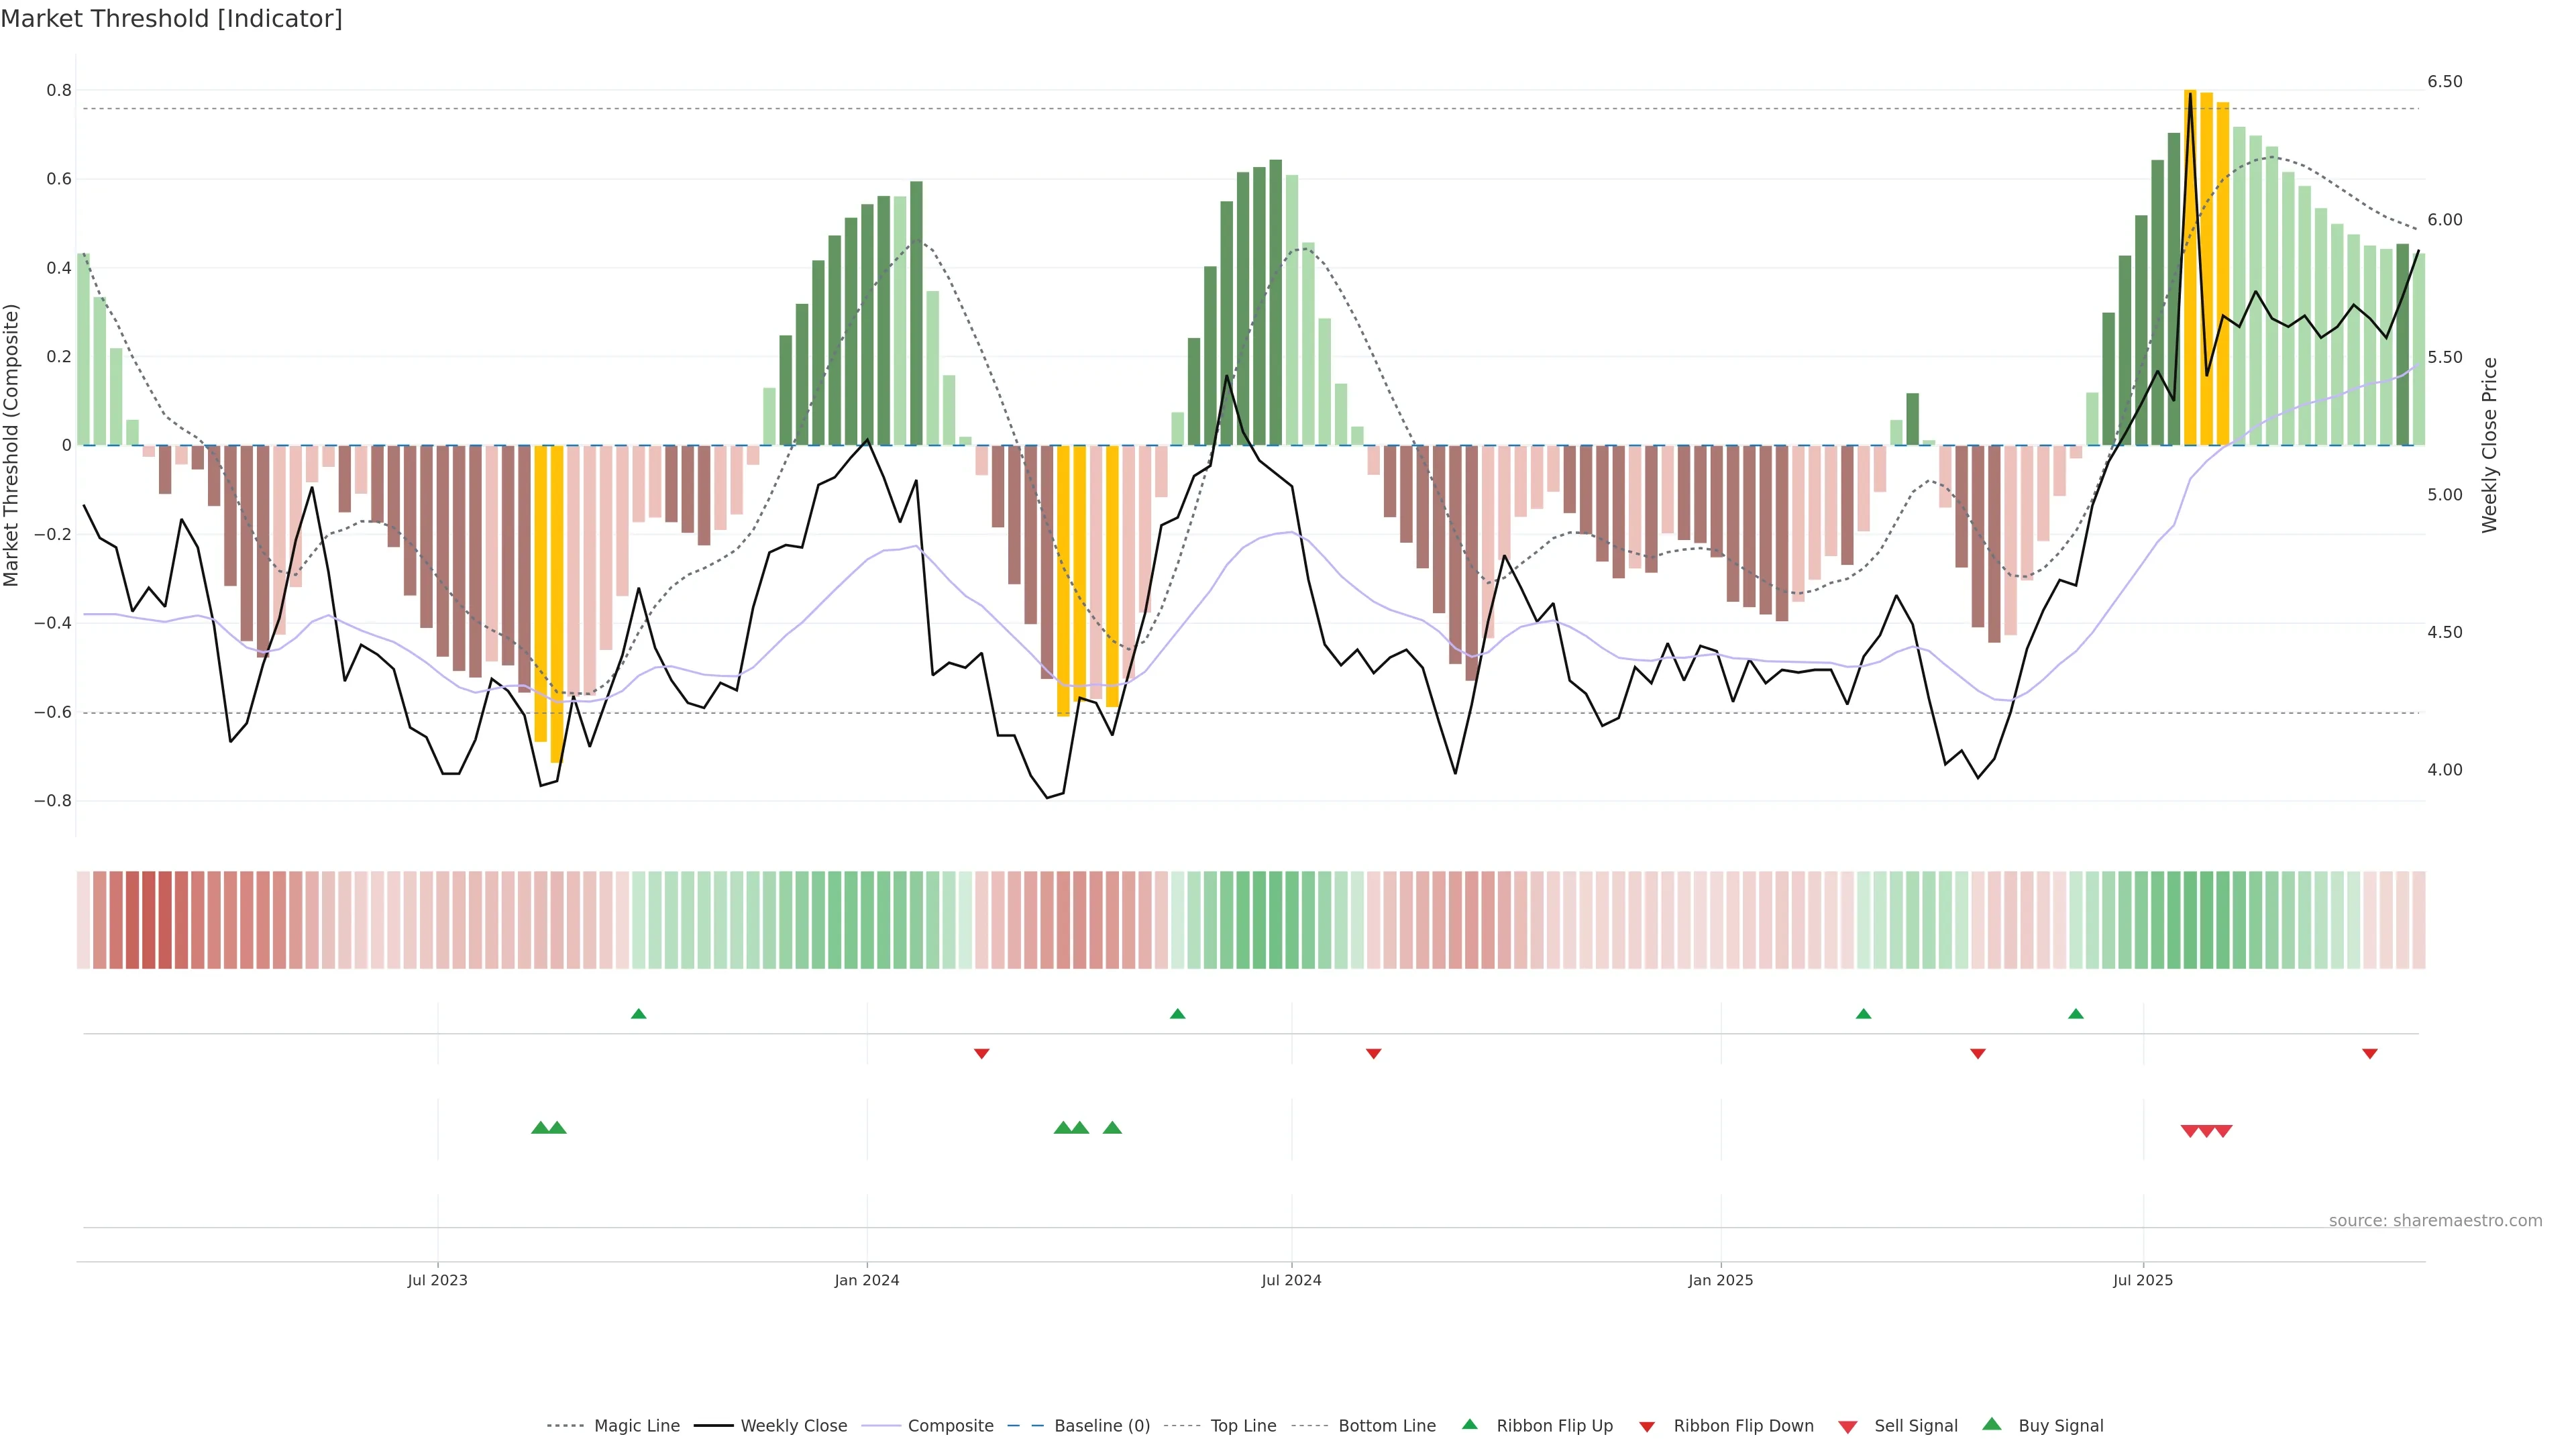Click the Buy Signal legend triangle icon

click(1991, 1424)
